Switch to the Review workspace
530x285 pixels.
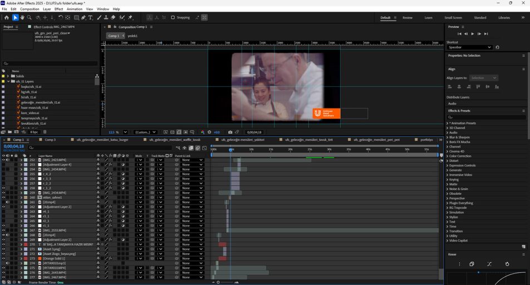(408, 18)
